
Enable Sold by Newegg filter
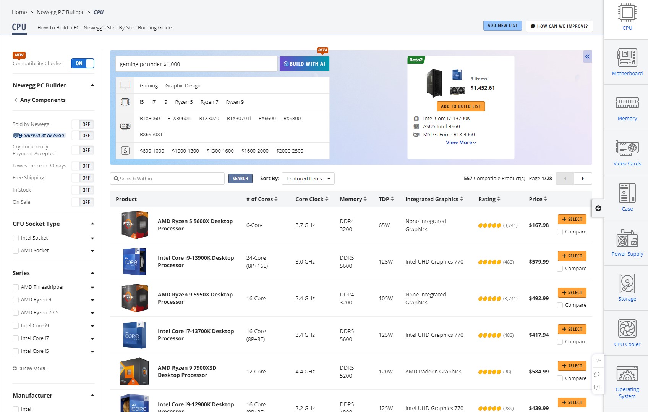click(83, 124)
